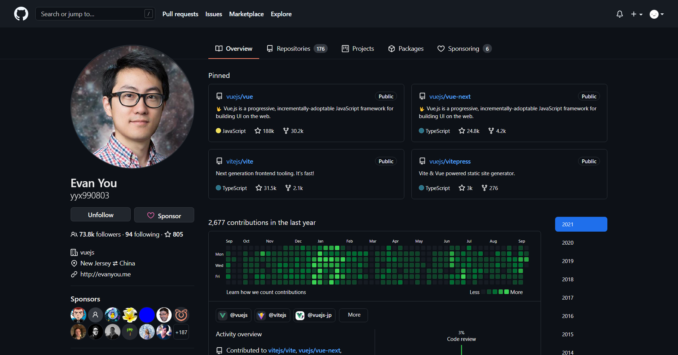Select year 2020 contributions
The width and height of the screenshot is (678, 355).
581,243
